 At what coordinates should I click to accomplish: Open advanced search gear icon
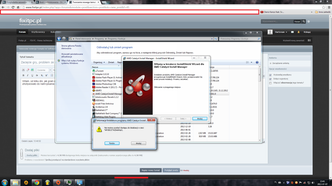[309, 21]
